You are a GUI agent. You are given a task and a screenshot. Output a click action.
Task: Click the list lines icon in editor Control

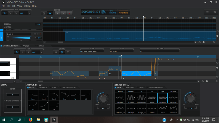[x=68, y=52]
